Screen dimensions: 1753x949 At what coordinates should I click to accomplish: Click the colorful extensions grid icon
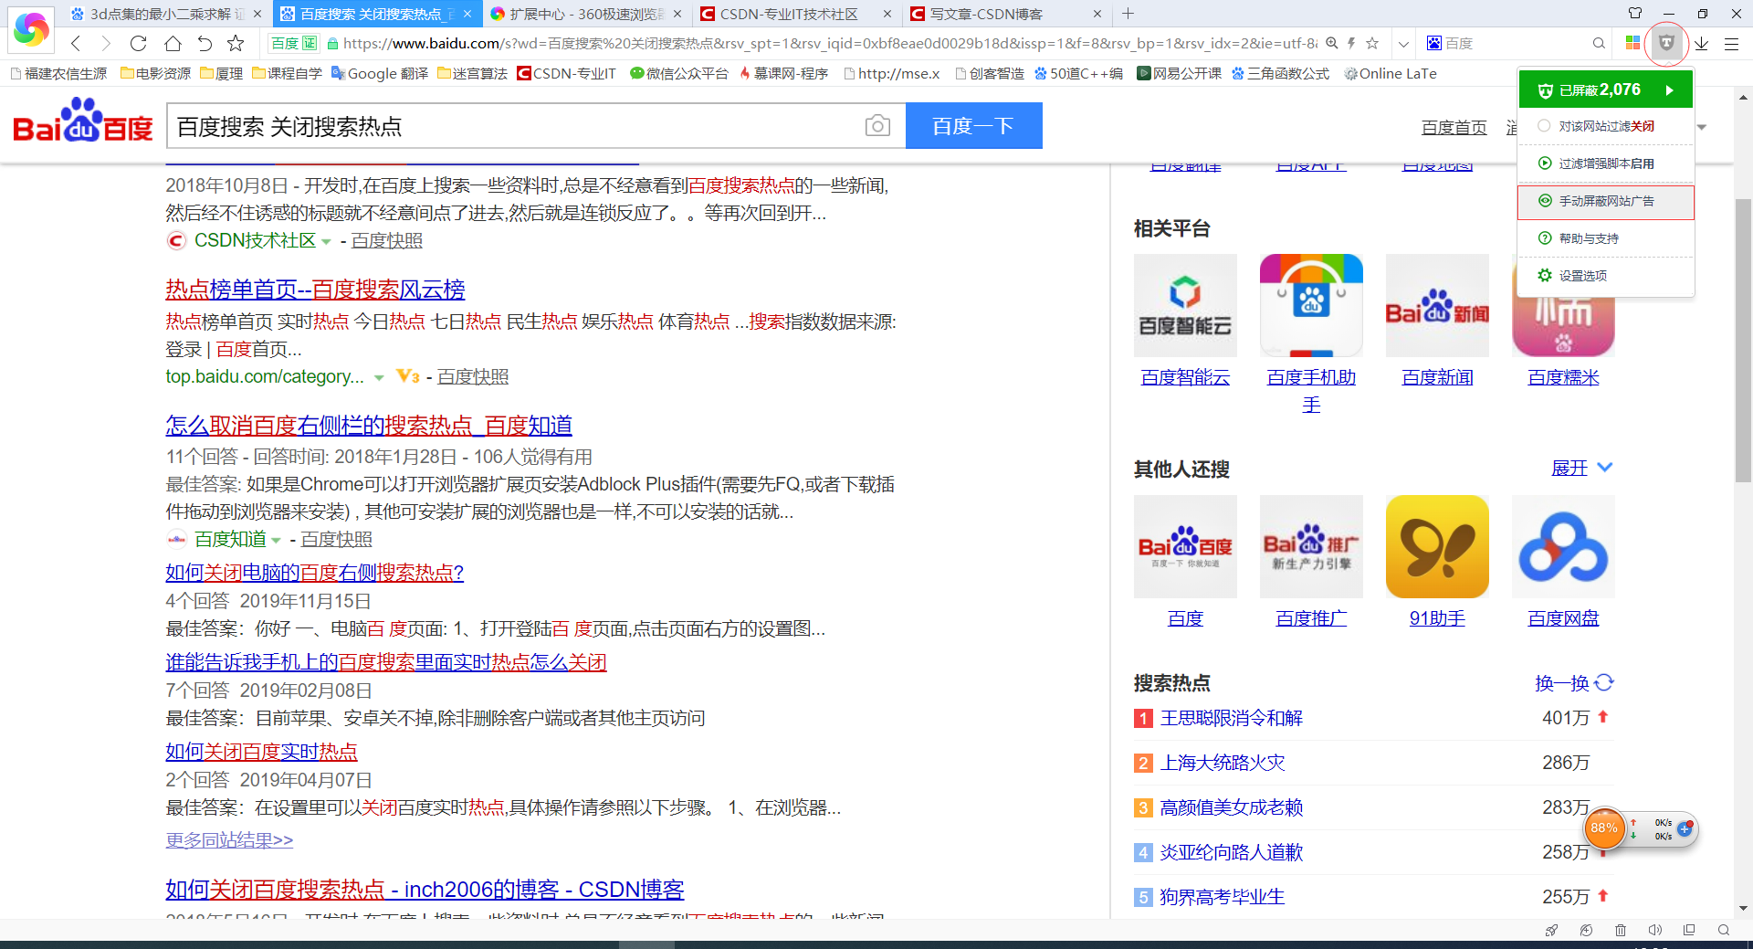pos(1633,43)
